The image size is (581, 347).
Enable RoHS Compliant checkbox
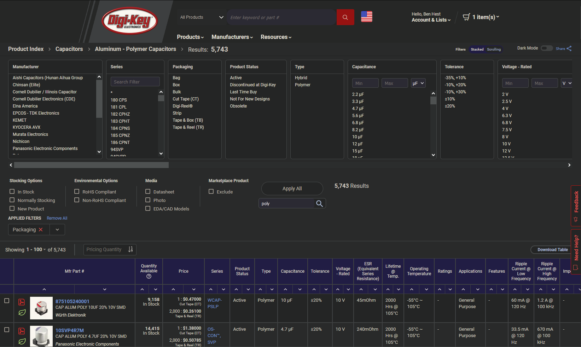pyautogui.click(x=77, y=191)
